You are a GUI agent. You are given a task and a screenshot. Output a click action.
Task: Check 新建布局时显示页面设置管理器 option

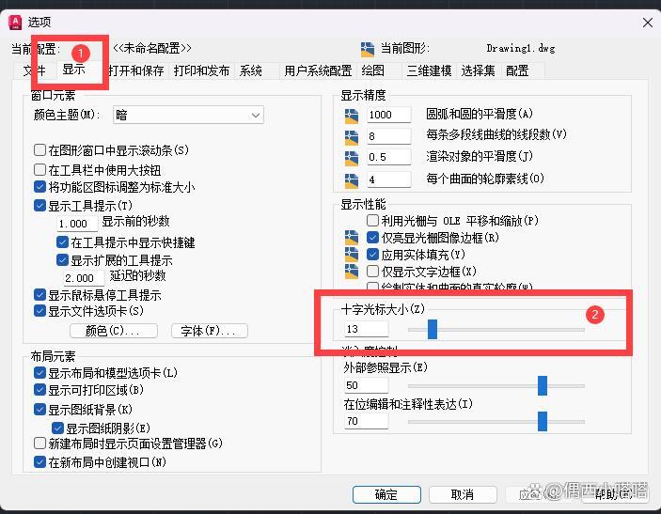39,444
